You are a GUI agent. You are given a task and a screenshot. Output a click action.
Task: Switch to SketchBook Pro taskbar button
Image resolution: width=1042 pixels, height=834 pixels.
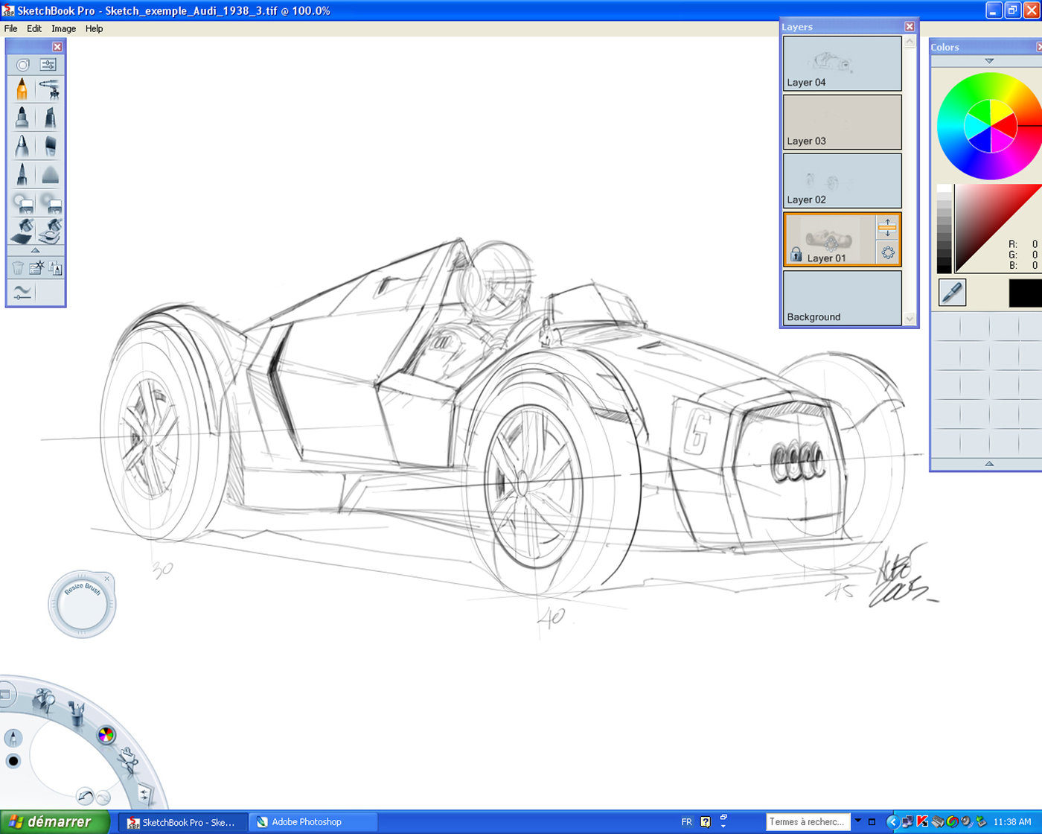[x=183, y=822]
